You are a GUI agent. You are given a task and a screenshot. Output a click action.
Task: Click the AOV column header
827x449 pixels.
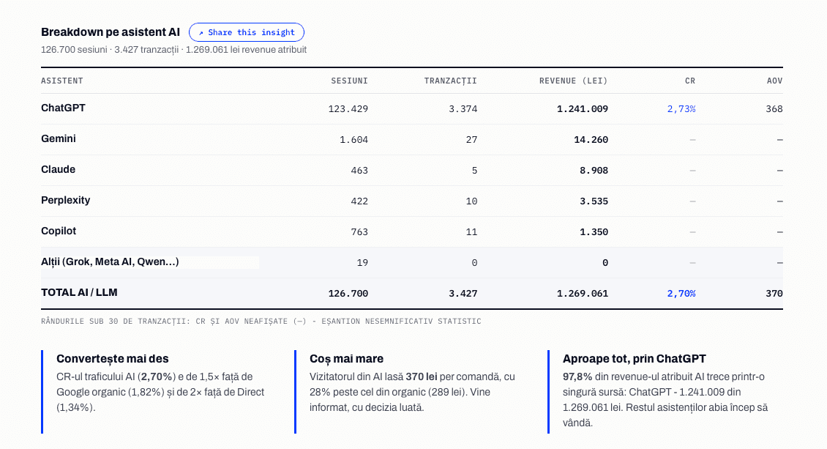pyautogui.click(x=775, y=81)
